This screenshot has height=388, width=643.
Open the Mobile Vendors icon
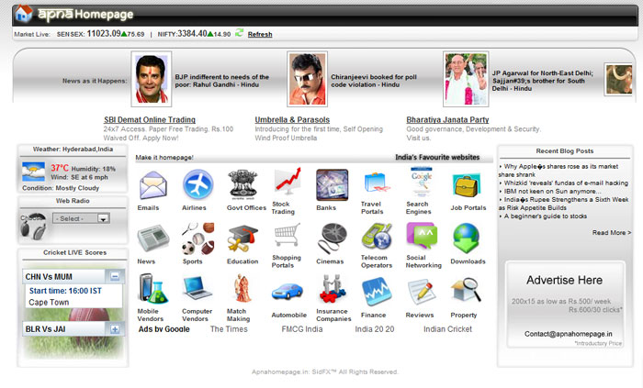pyautogui.click(x=153, y=289)
